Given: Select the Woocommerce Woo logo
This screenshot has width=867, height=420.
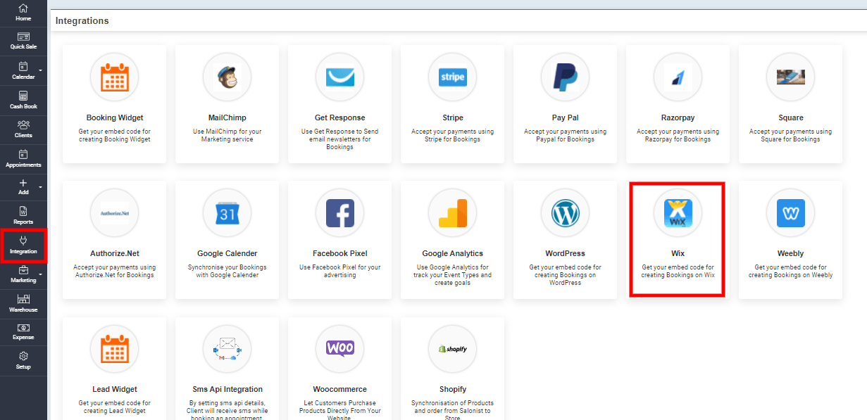Looking at the screenshot, I should [340, 348].
